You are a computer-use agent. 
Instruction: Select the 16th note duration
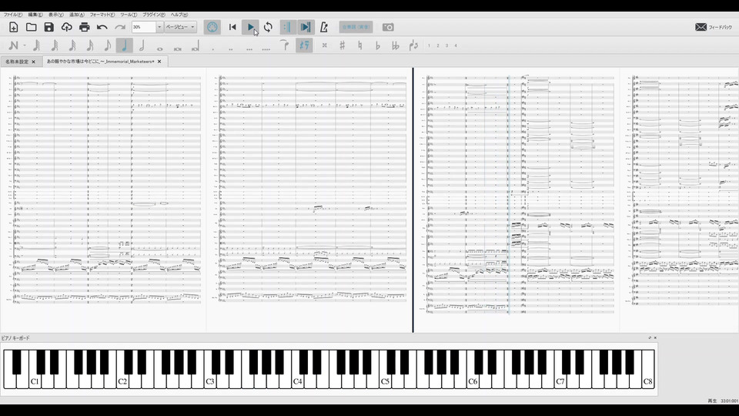pyautogui.click(x=89, y=45)
